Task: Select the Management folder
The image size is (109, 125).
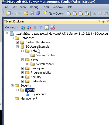Action: pyautogui.click(x=29, y=98)
